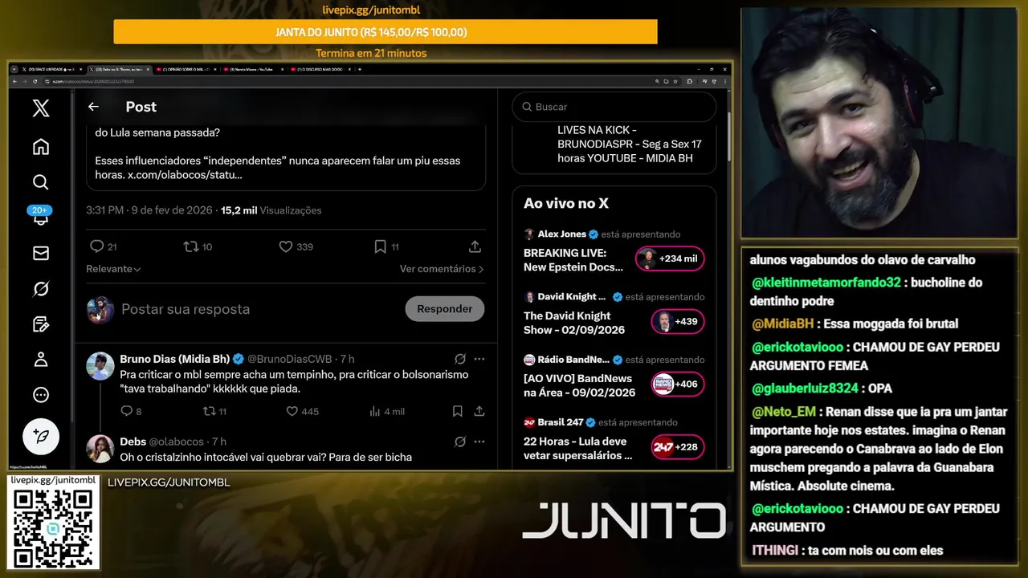This screenshot has height=578, width=1028.
Task: Open a new browser tab
Action: click(360, 69)
